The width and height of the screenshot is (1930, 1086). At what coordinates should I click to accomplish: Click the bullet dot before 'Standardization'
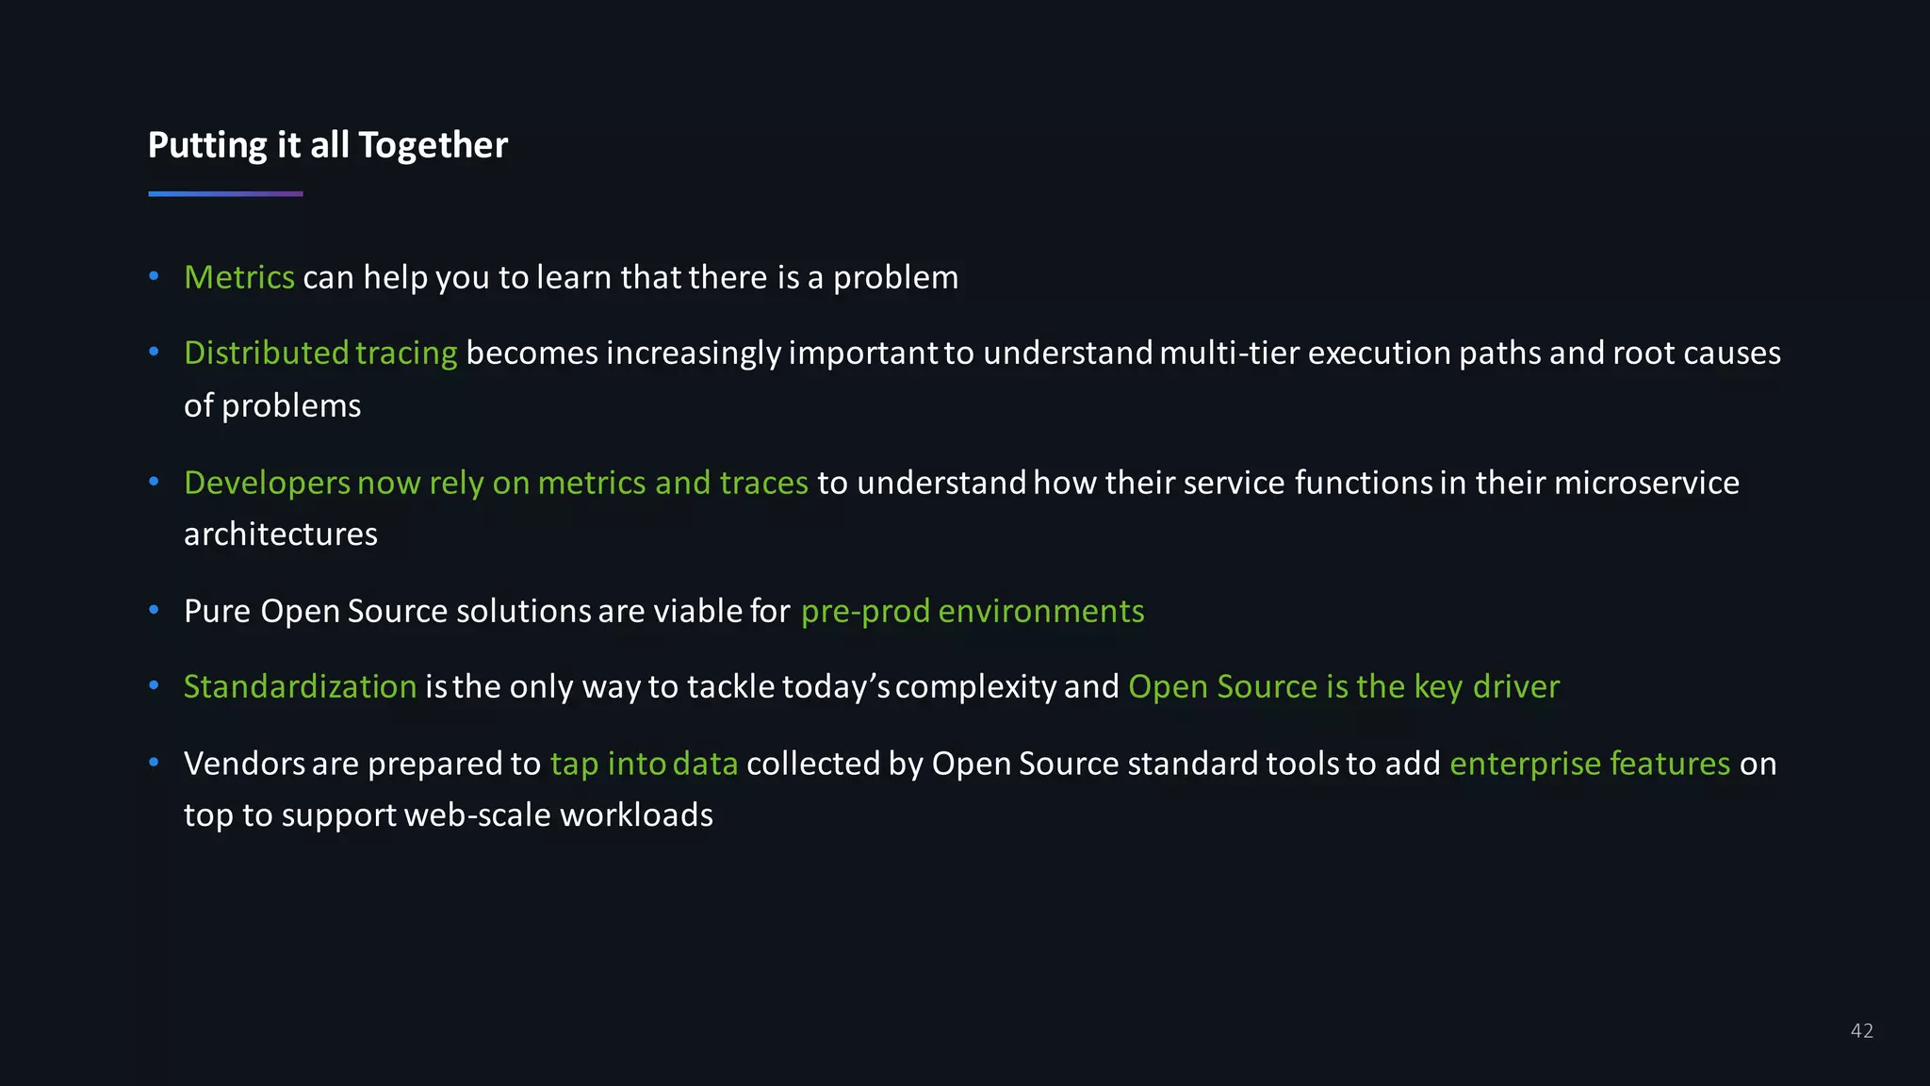(154, 685)
